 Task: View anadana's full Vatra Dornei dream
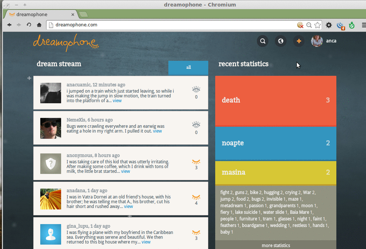point(128,207)
